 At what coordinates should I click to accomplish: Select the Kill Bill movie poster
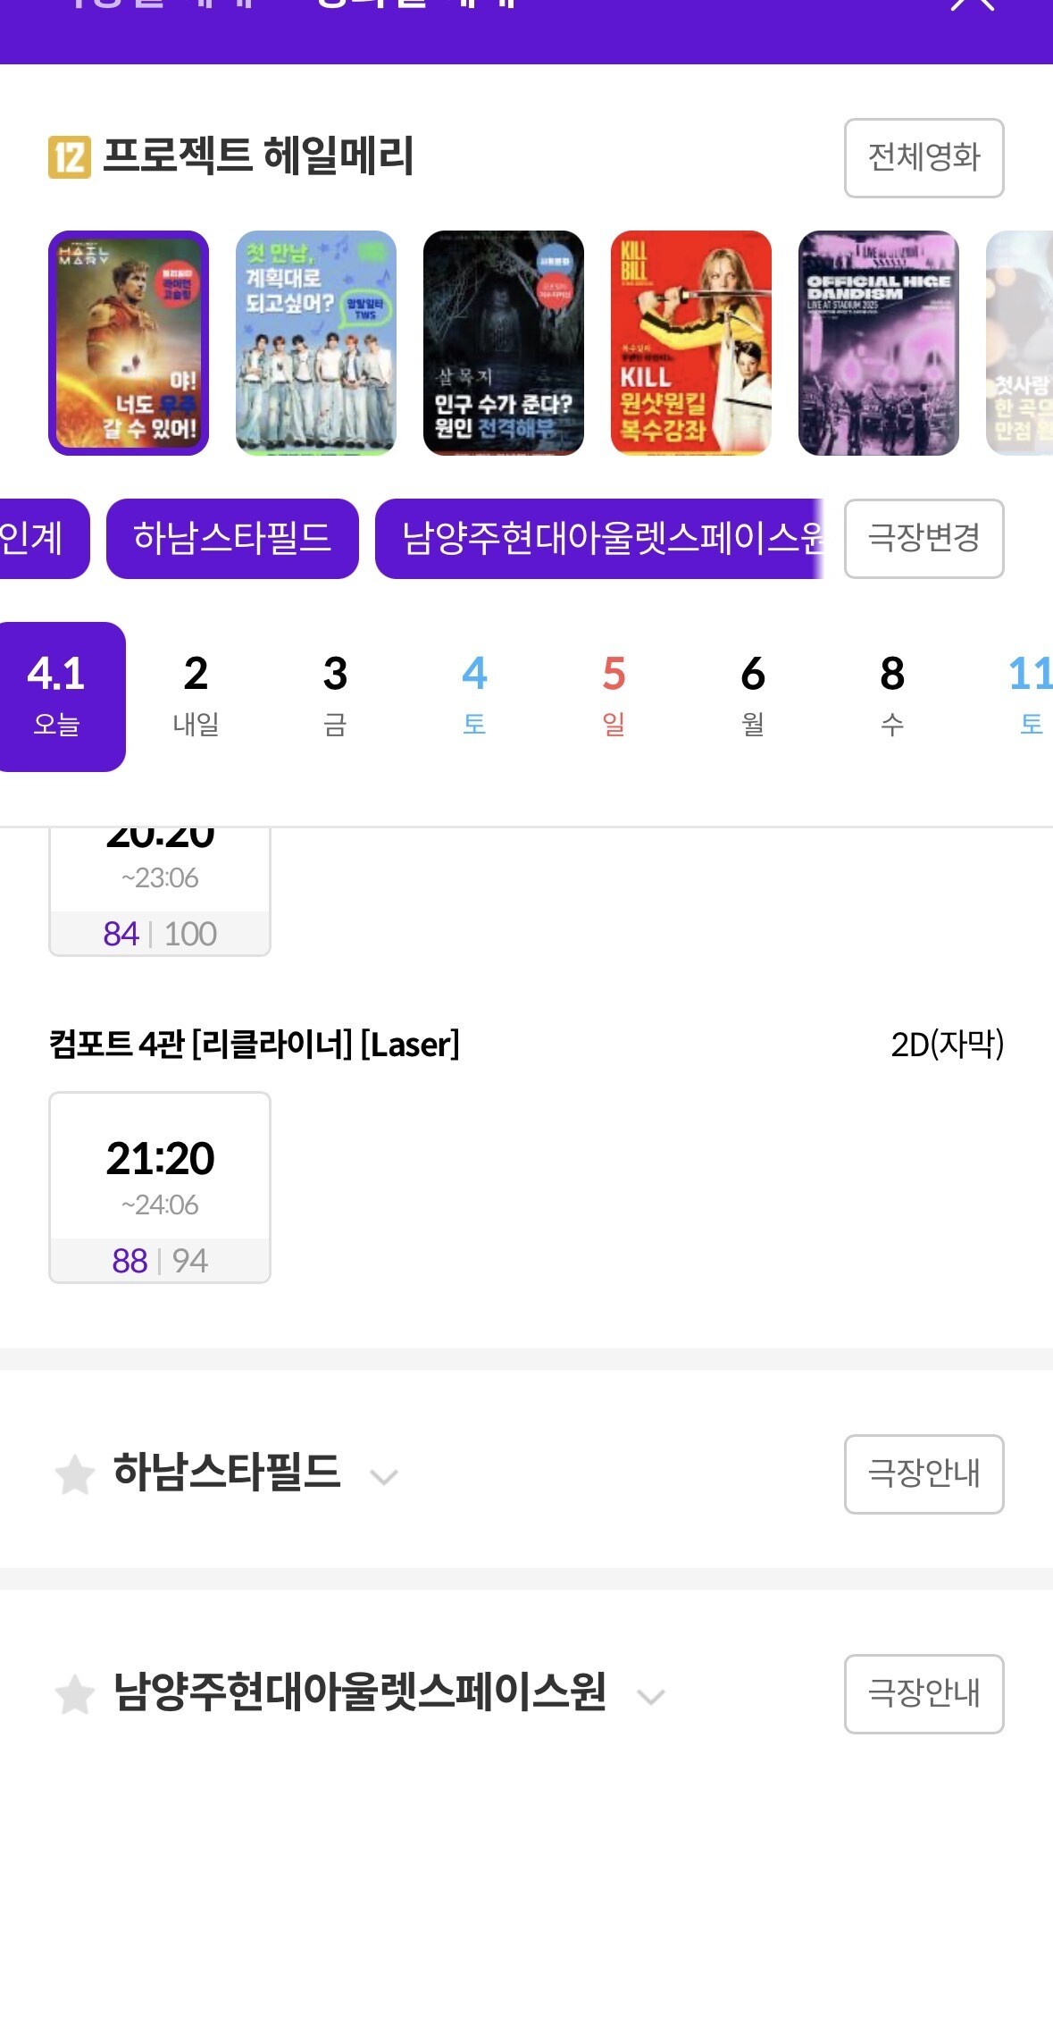tap(691, 343)
